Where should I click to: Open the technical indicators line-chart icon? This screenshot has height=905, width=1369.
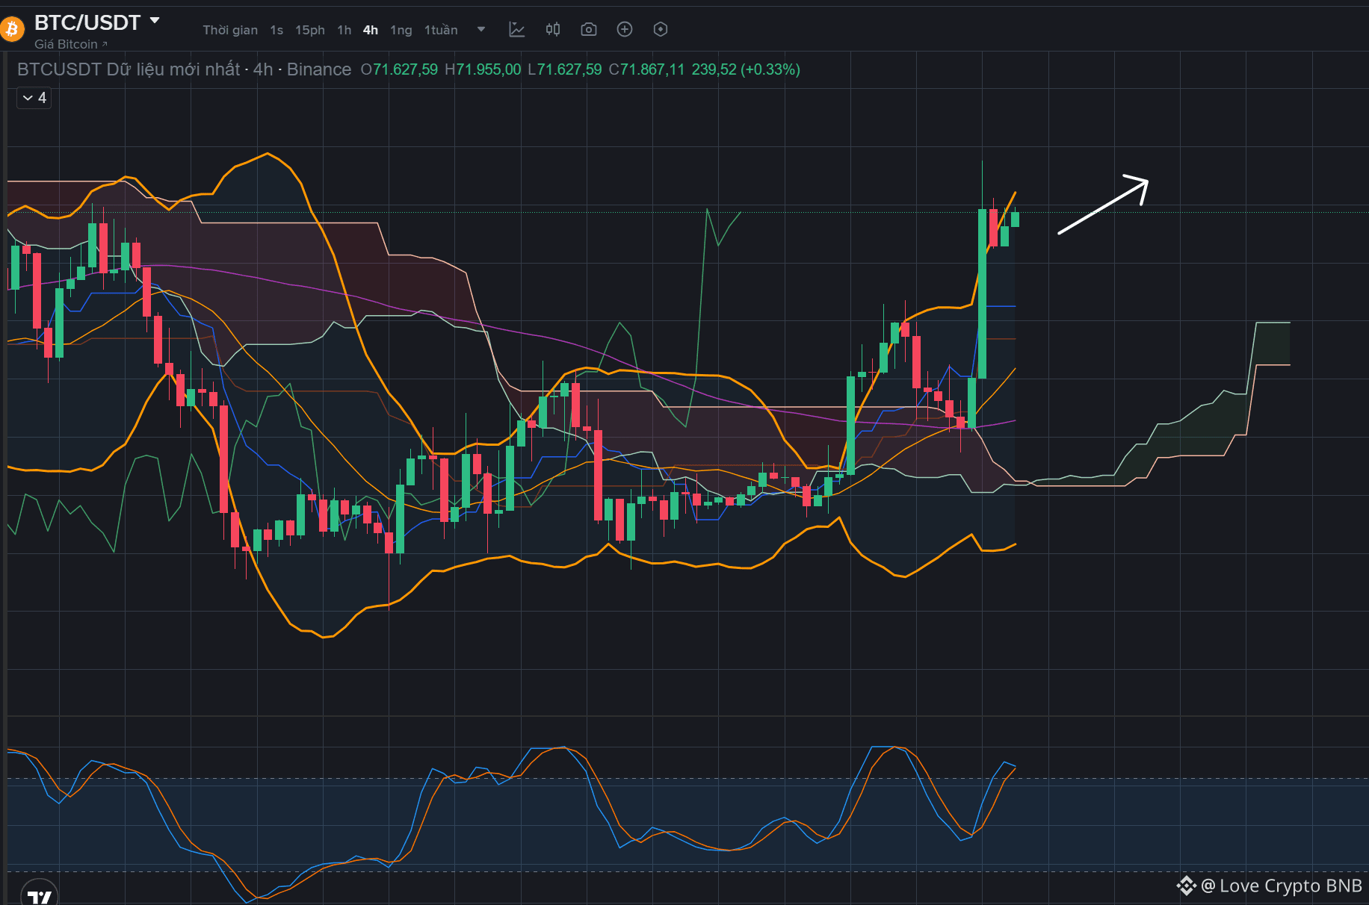click(x=516, y=29)
